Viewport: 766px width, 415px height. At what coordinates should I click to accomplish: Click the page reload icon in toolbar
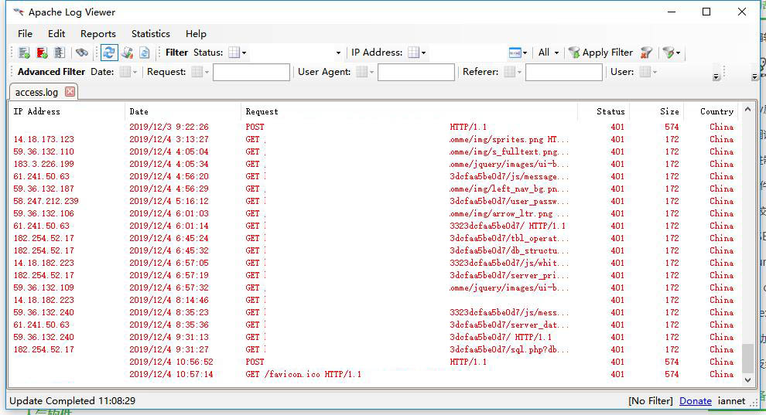tap(145, 53)
